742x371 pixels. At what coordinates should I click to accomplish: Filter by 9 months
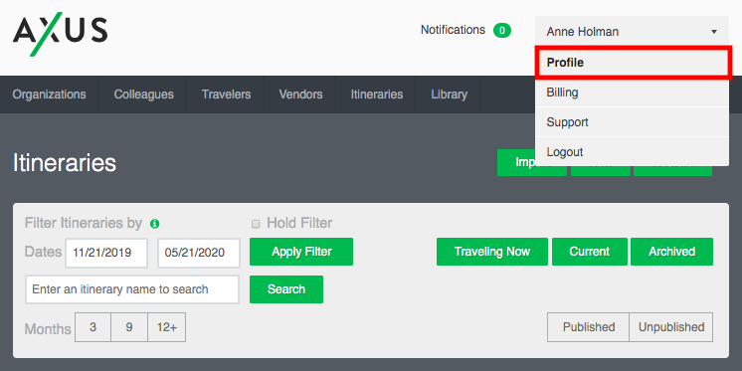pyautogui.click(x=129, y=327)
